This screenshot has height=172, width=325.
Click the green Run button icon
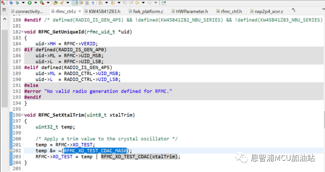pyautogui.click(x=29, y=3)
